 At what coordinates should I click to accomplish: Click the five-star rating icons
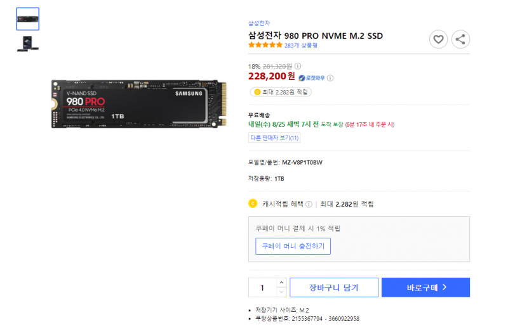(265, 45)
